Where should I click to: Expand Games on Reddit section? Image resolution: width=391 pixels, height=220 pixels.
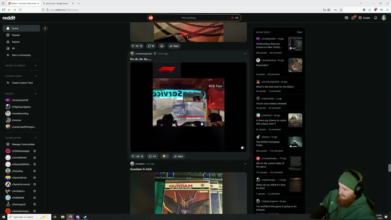(35, 65)
